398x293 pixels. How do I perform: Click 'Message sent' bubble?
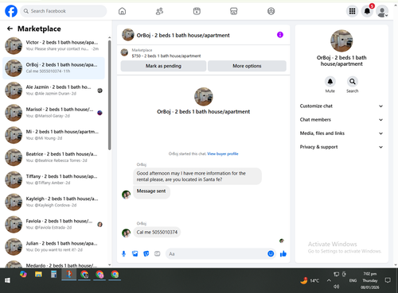coord(151,191)
